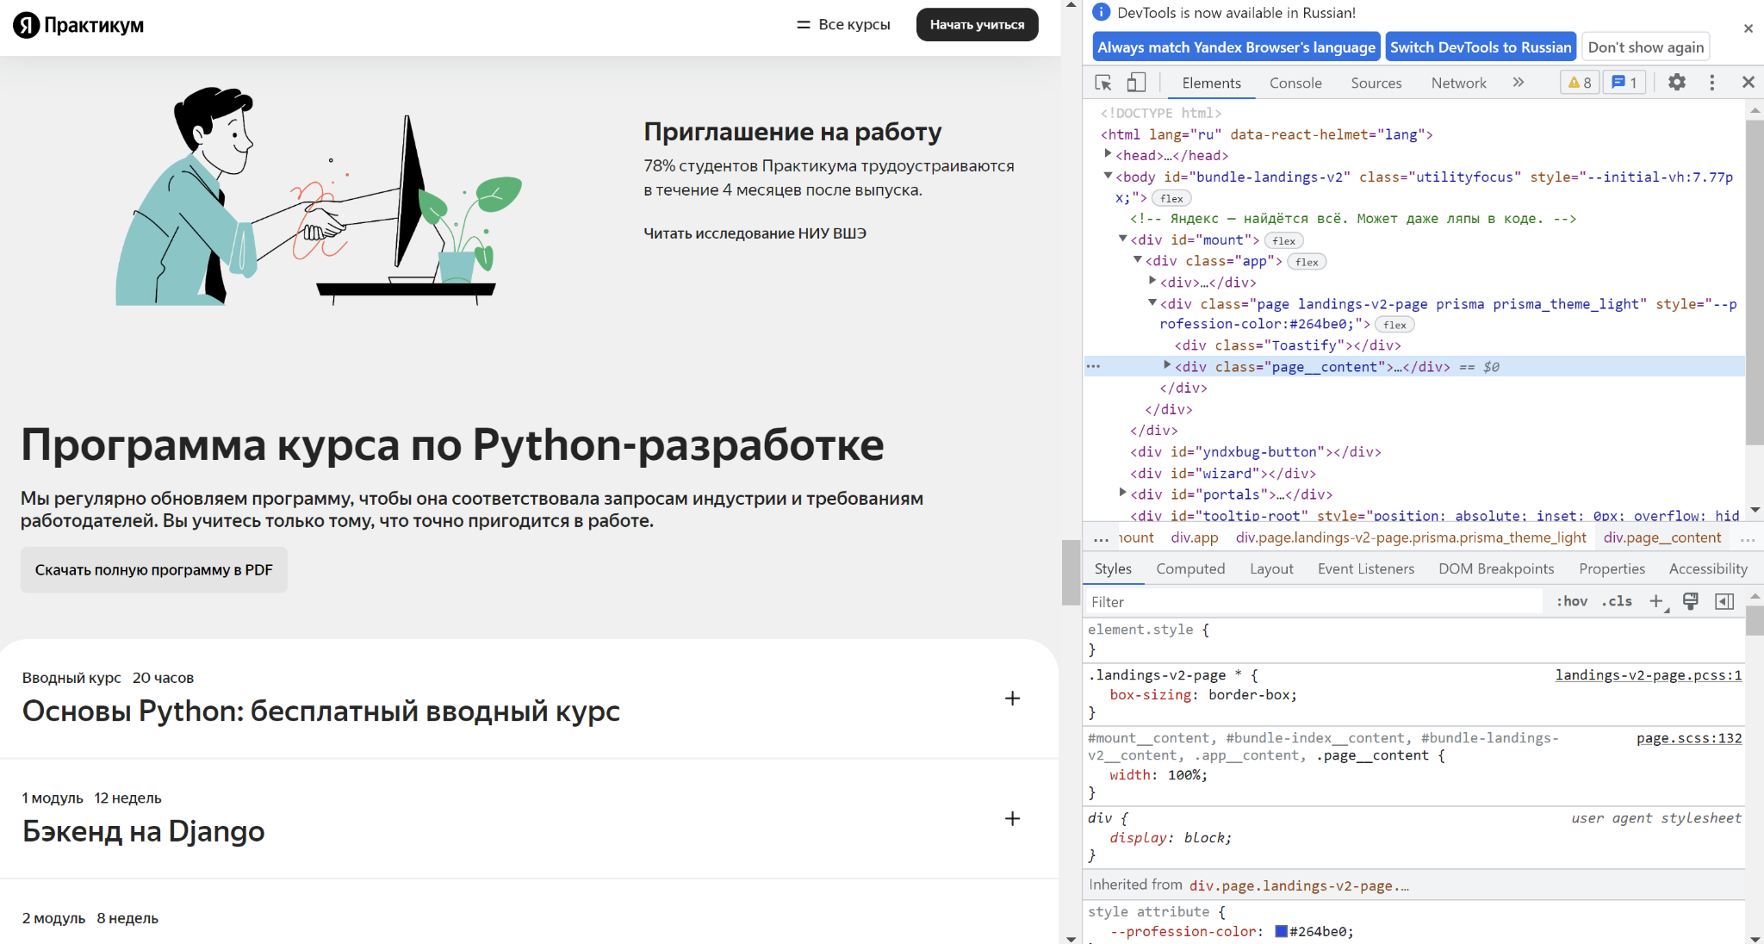Viewport: 1764px width, 944px height.
Task: Switch to the Sources tab
Action: click(x=1376, y=83)
